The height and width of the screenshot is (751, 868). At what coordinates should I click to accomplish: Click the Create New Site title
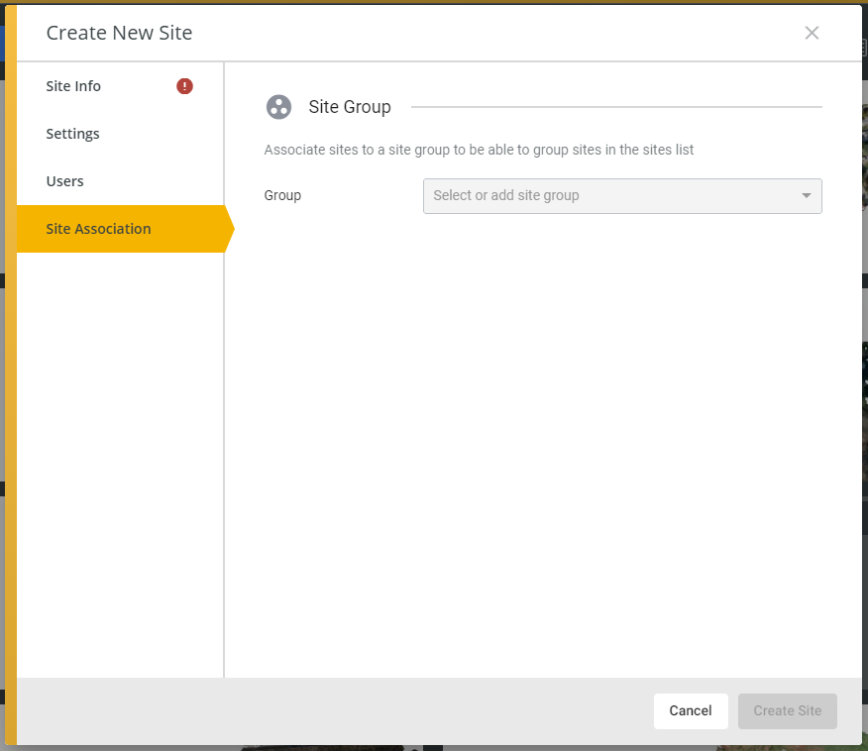pos(120,34)
